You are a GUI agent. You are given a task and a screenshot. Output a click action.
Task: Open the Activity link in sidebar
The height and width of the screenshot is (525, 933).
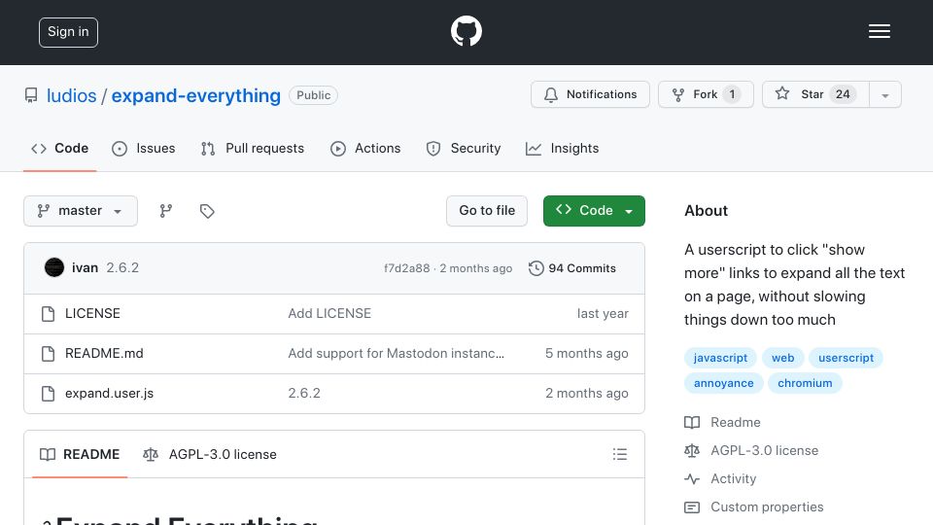coord(720,479)
